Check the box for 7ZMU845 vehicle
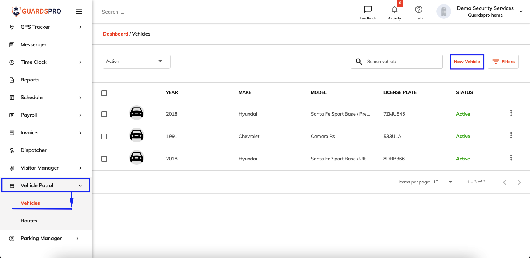 (104, 114)
